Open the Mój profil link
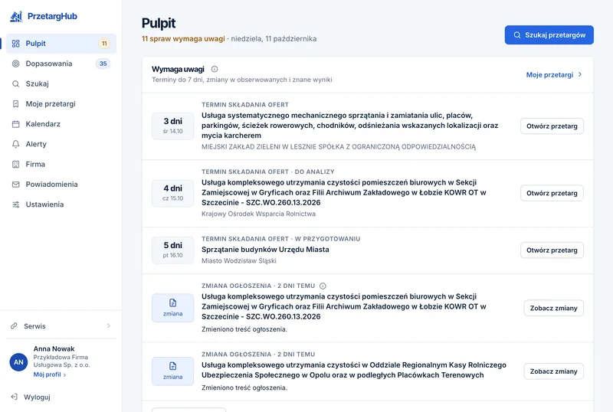This screenshot has height=412, width=613. point(50,374)
